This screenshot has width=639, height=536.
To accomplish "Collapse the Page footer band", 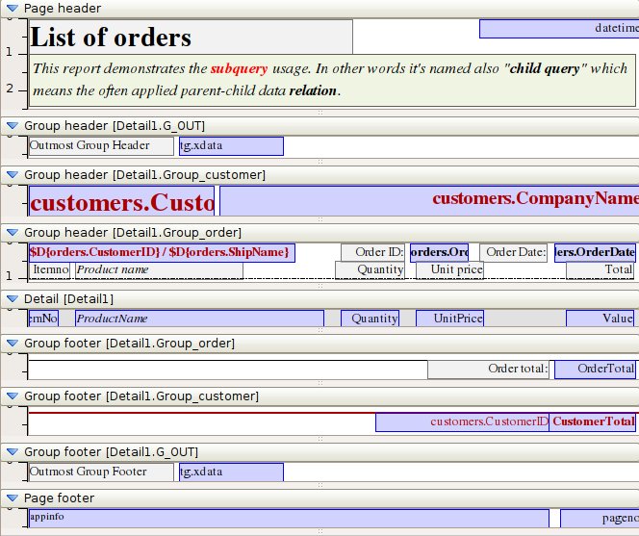I will pos(13,498).
